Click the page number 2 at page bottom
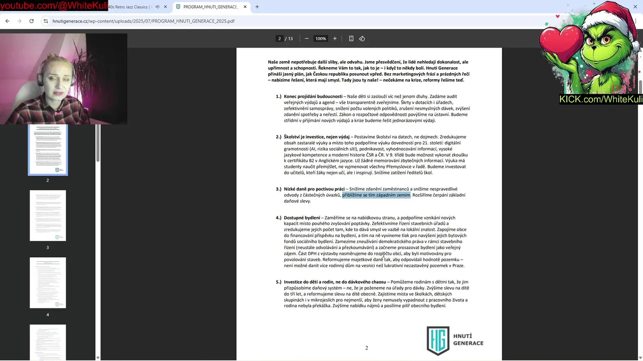 click(367, 348)
